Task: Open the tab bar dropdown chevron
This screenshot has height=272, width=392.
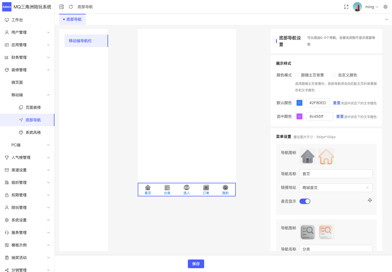Action: (x=387, y=19)
